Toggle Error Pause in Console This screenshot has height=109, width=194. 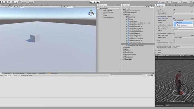pos(25,75)
